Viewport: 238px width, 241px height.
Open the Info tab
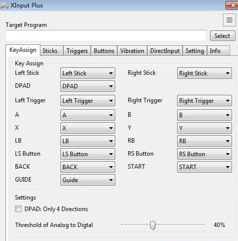[x=219, y=51]
